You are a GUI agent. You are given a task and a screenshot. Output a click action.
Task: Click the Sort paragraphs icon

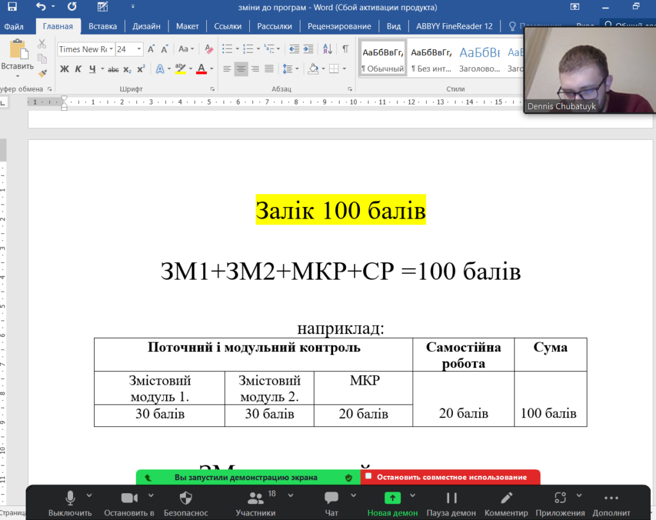point(327,49)
